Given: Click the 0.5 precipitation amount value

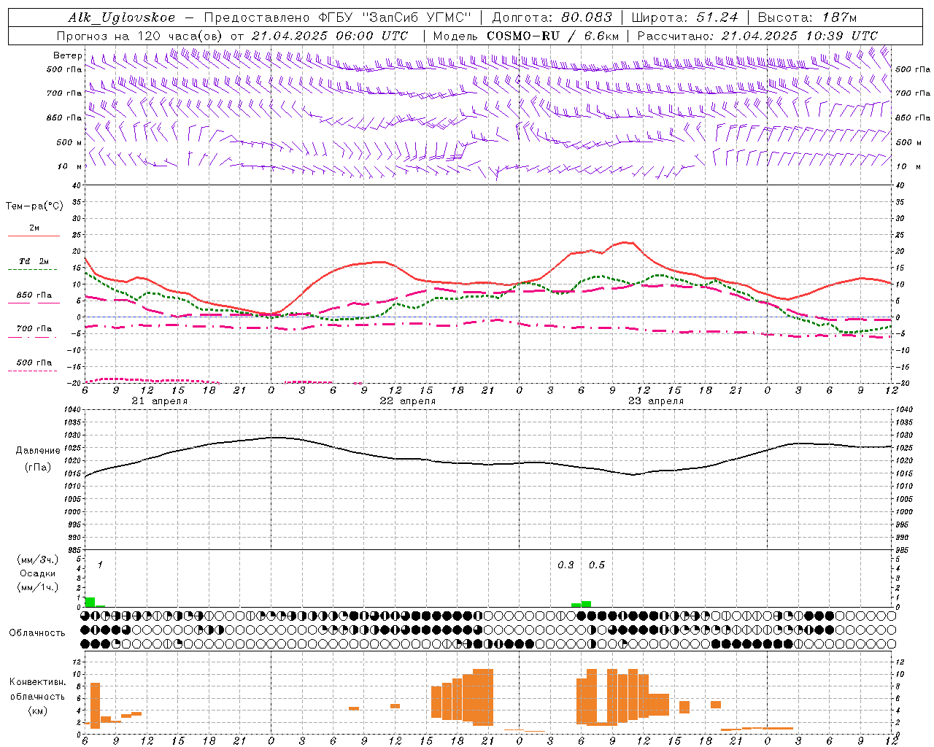Looking at the screenshot, I should coord(596,565).
